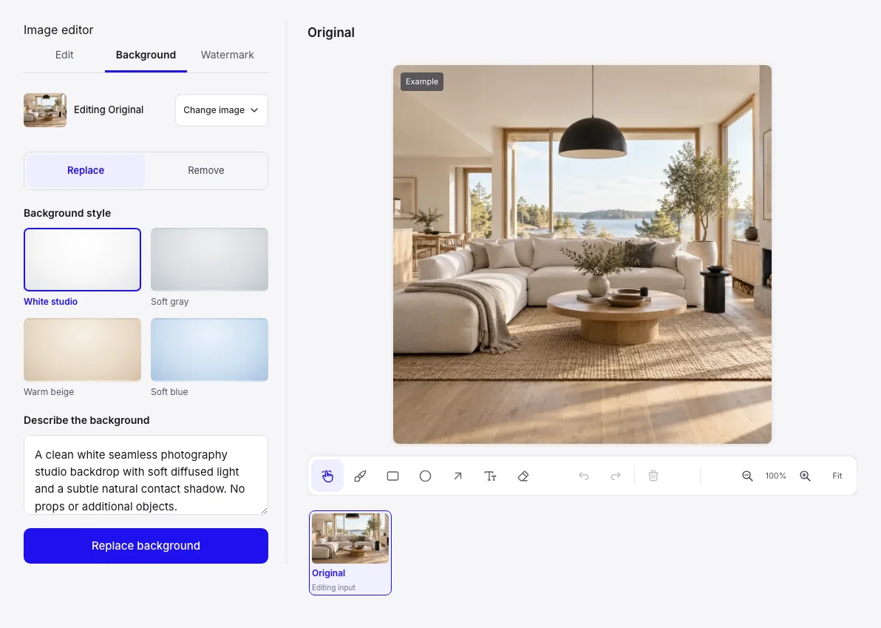Click the redo arrow icon

tap(616, 476)
